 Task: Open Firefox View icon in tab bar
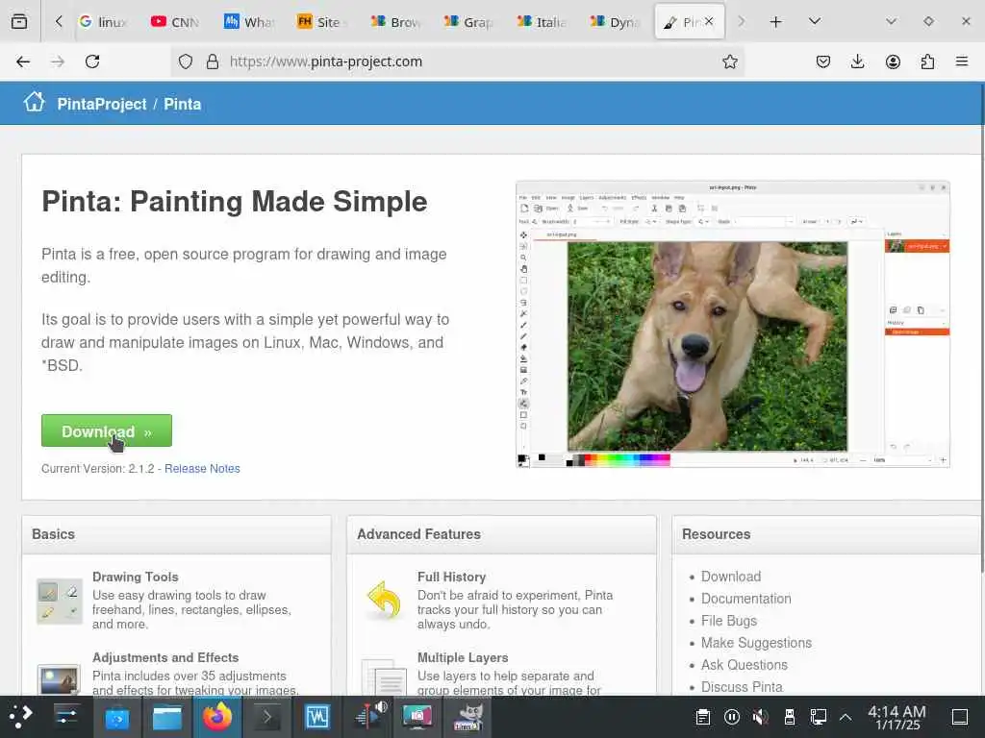click(19, 21)
